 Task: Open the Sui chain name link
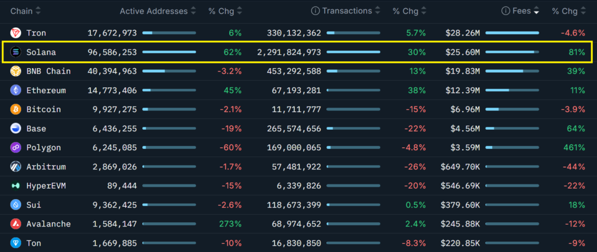(33, 205)
